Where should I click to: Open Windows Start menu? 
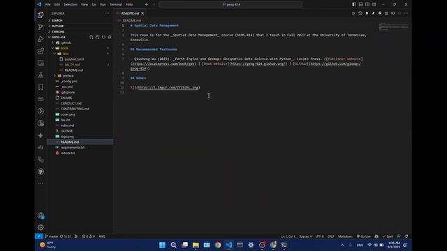(x=162, y=245)
